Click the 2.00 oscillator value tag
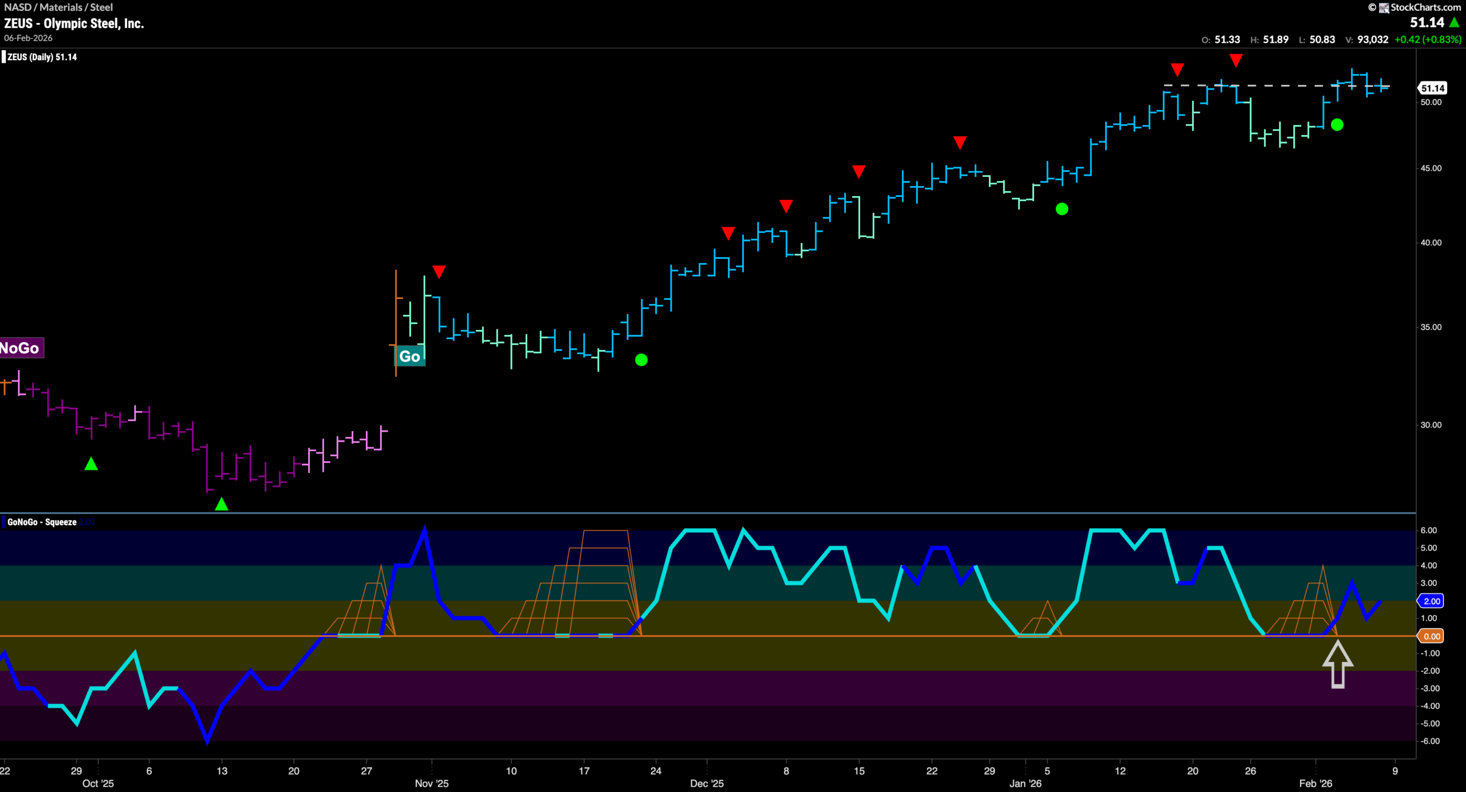1466x792 pixels. click(1431, 601)
